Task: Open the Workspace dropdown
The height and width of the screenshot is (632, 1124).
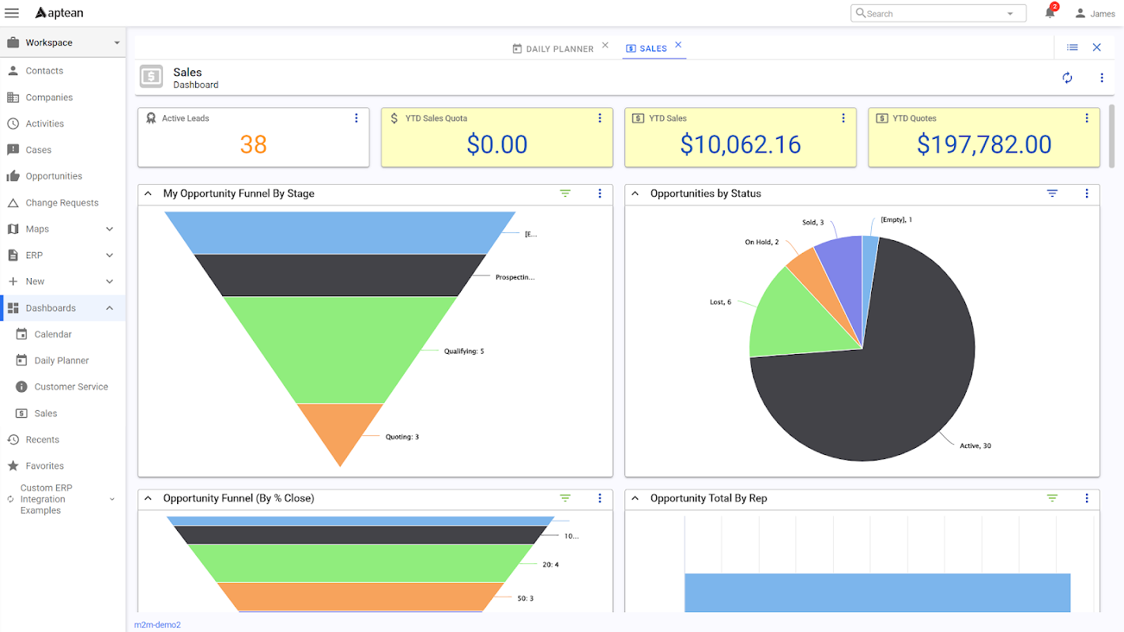Action: 63,43
